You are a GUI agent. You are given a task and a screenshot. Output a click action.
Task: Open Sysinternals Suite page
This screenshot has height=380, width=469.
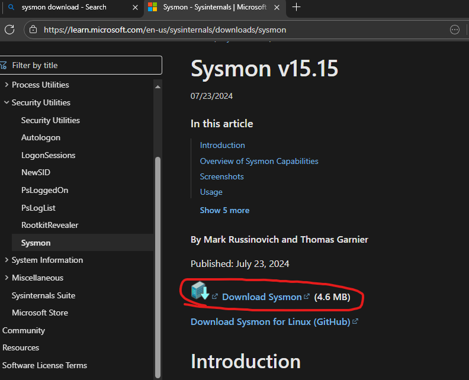pos(43,295)
